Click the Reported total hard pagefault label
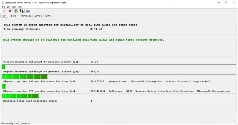Viewport: 238px width, 125px height. [30, 101]
